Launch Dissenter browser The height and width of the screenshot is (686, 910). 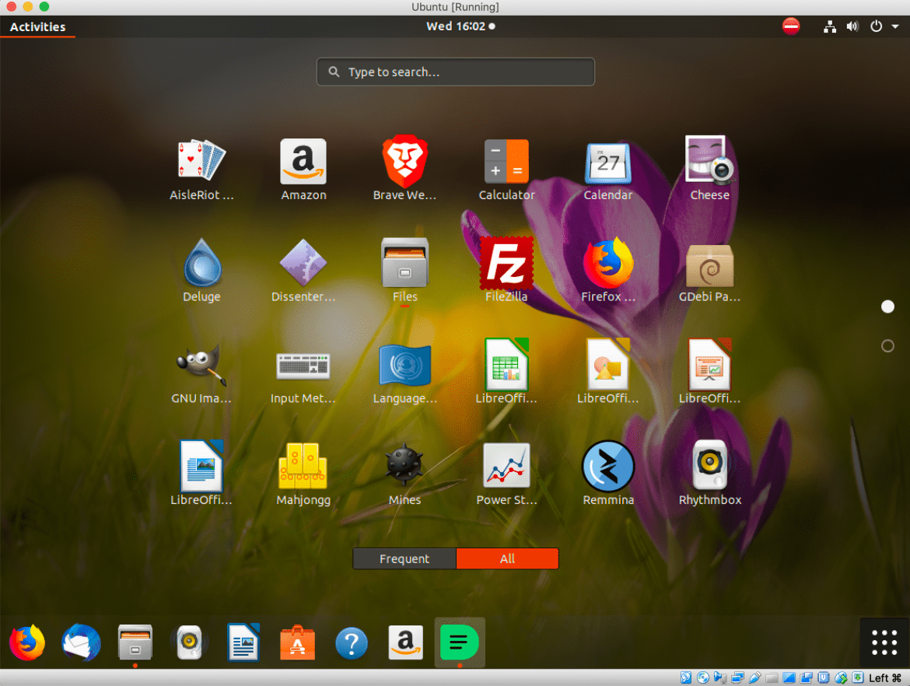pyautogui.click(x=303, y=271)
